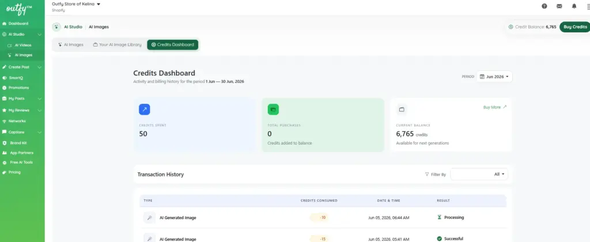Image resolution: width=590 pixels, height=242 pixels.
Task: Click the calendar icon in period selector
Action: (482, 77)
